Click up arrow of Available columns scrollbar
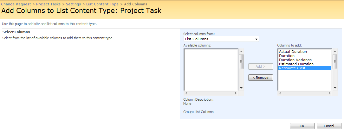Viewport: 344px width, 132px height. click(241, 51)
